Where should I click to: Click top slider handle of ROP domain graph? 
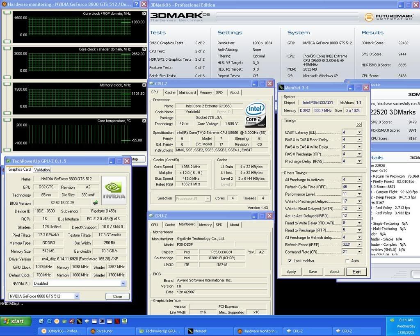7,12
